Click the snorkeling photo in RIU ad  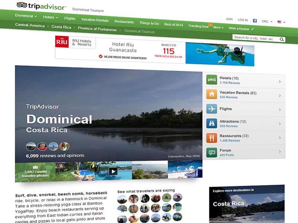[220, 54]
